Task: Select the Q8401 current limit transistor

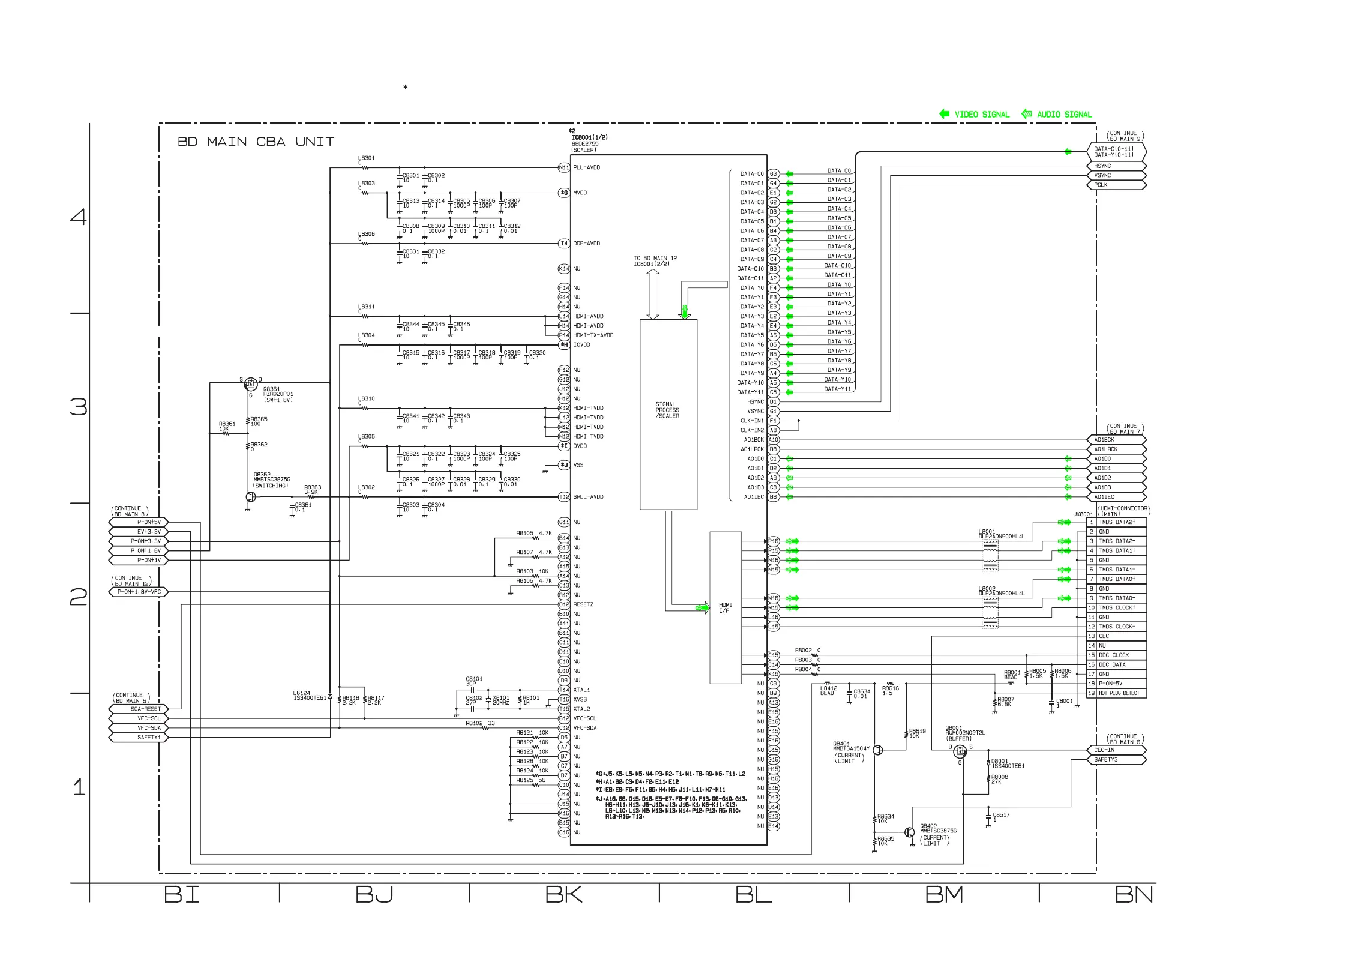Action: point(878,750)
